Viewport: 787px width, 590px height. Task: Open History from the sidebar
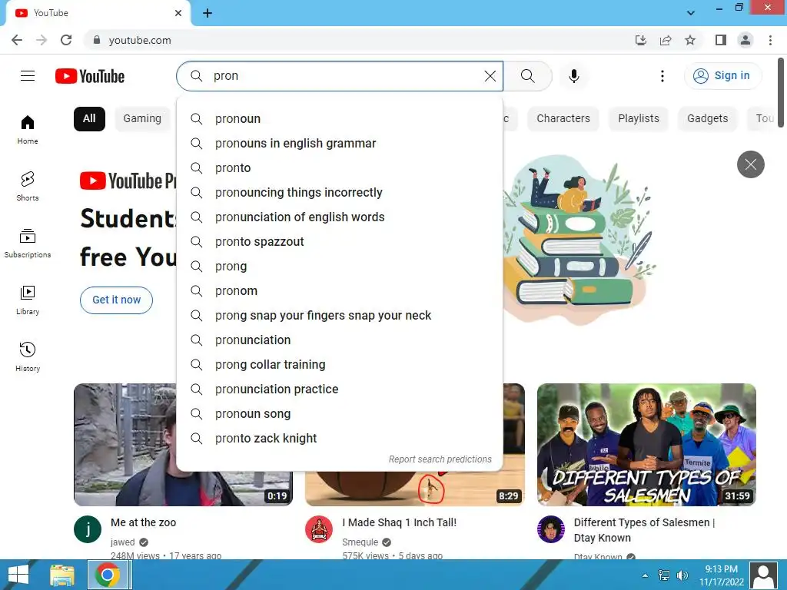click(28, 356)
